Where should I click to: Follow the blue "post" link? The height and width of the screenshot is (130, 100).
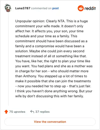tap(55, 8)
